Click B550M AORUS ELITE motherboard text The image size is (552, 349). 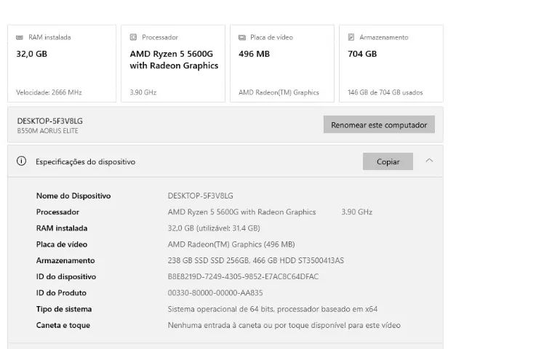coord(47,131)
